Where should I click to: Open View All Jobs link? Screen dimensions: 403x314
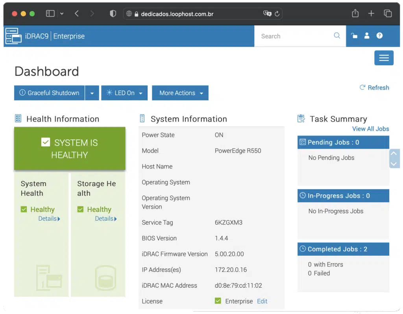[370, 129]
